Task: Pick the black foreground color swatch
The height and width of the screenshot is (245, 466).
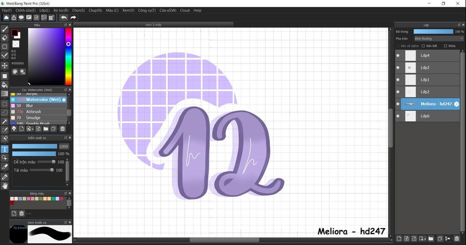Action: pyautogui.click(x=14, y=33)
